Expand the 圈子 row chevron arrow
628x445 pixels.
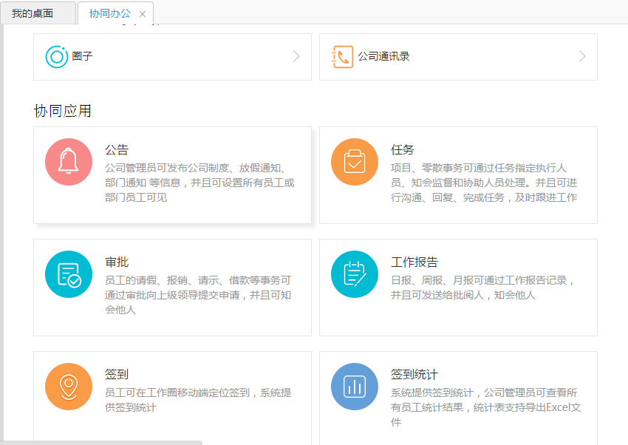[x=296, y=56]
